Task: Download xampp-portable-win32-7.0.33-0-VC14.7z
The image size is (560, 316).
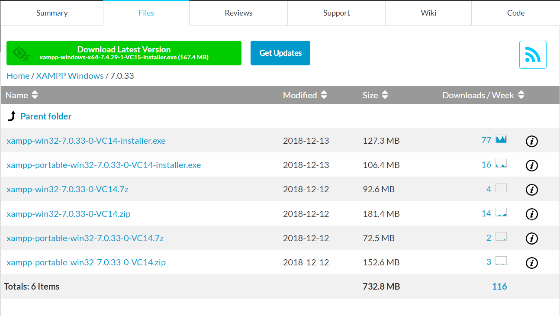Action: click(85, 238)
